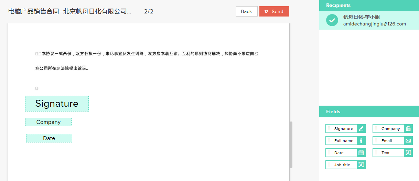Click the building icon on Company field

(x=408, y=129)
